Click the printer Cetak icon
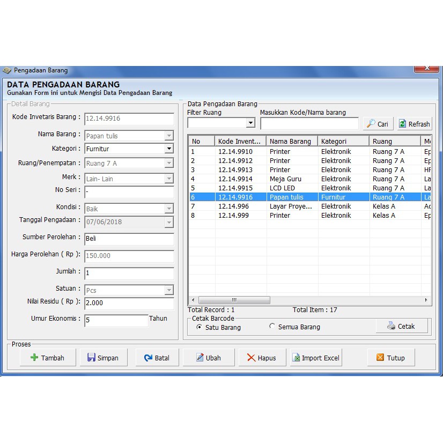Viewport: 443px width, 443px height. pyautogui.click(x=392, y=326)
